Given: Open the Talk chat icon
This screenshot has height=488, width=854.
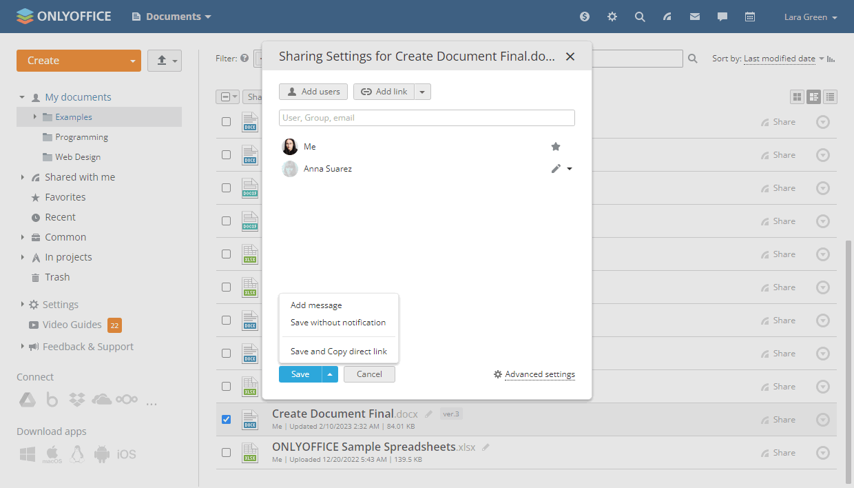Looking at the screenshot, I should tap(722, 16).
